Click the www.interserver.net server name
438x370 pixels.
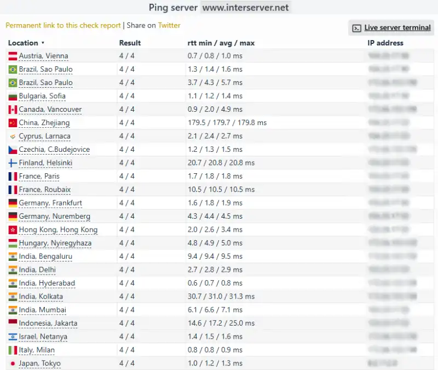245,8
